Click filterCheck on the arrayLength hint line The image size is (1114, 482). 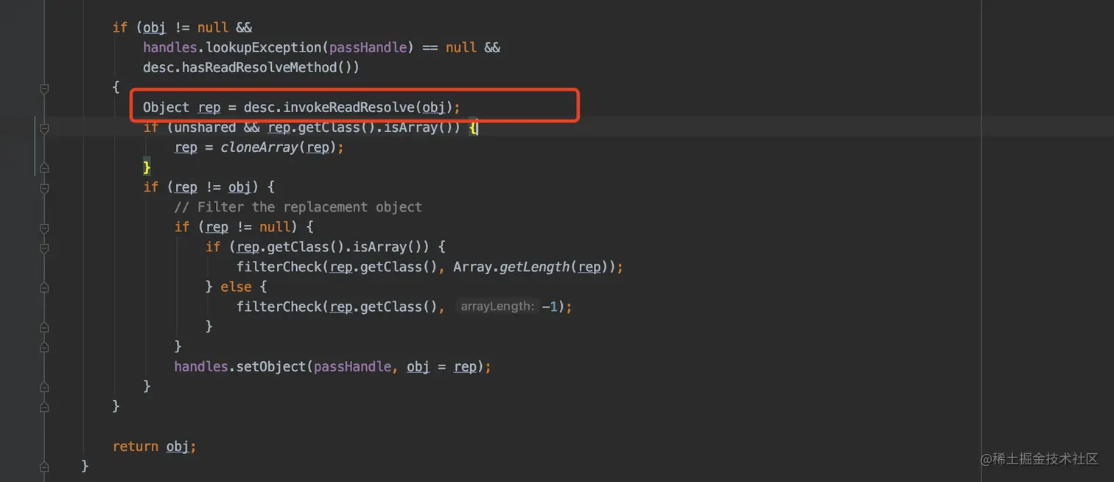tap(278, 307)
